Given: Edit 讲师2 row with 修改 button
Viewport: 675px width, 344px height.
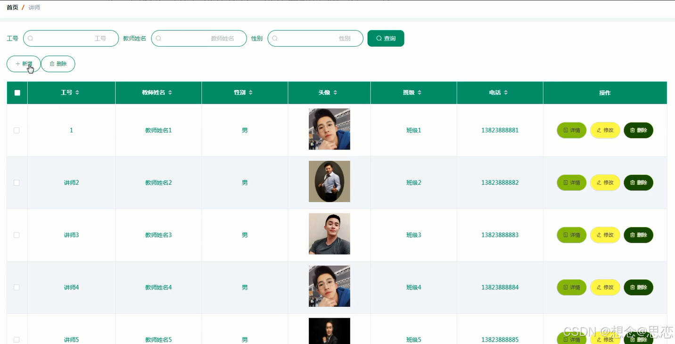Looking at the screenshot, I should click(x=605, y=182).
